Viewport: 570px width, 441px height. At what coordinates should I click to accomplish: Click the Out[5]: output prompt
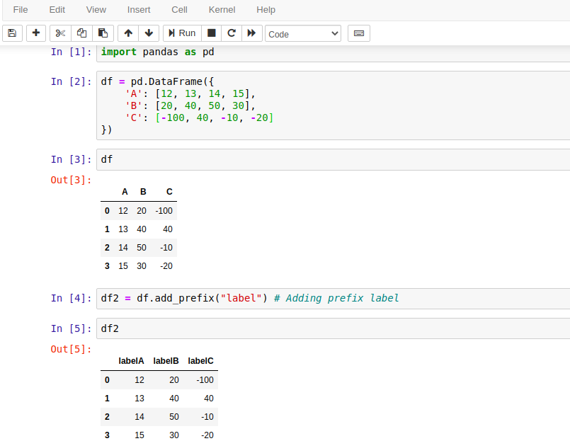coord(72,350)
